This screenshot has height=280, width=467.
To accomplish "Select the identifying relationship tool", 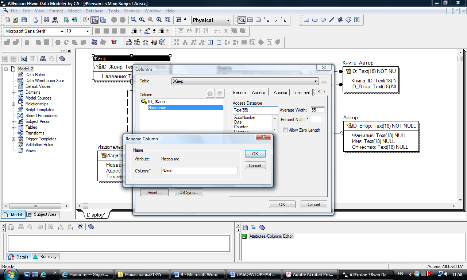I will 267,20.
